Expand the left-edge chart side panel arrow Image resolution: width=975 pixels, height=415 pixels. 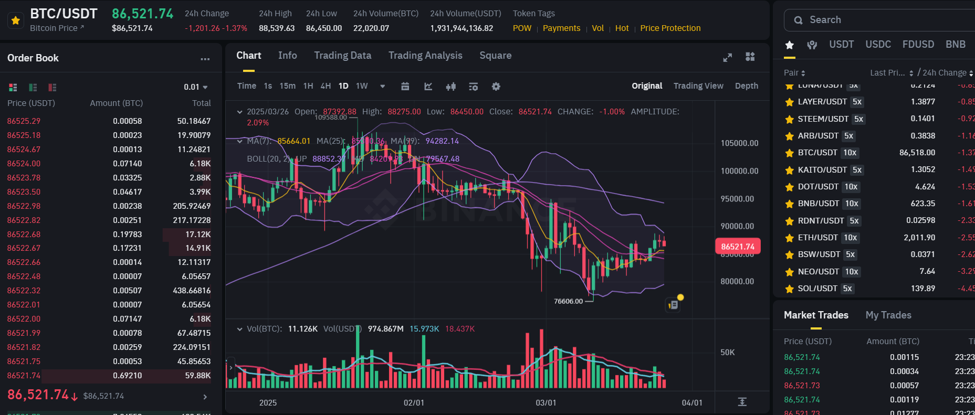230,368
